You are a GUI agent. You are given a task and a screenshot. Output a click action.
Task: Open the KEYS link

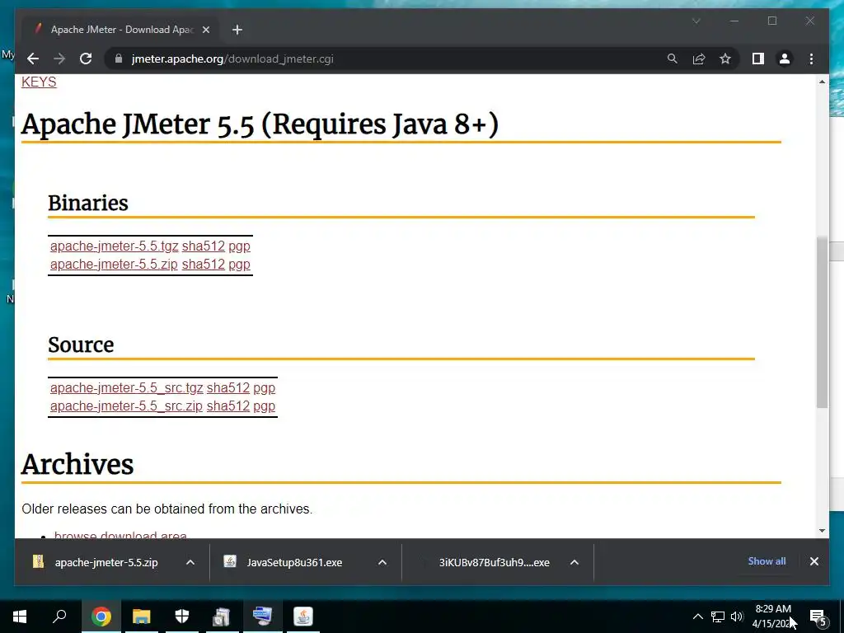[39, 82]
